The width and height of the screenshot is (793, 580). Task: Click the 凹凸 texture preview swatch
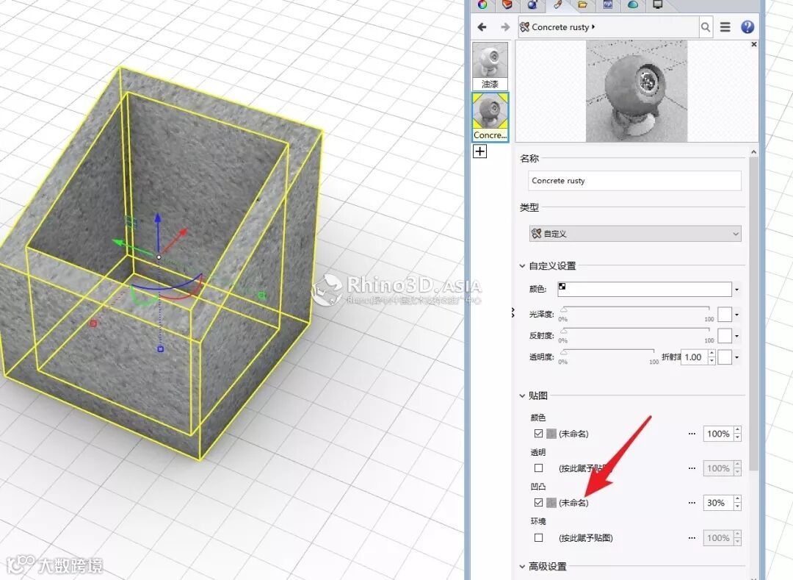pyautogui.click(x=551, y=503)
